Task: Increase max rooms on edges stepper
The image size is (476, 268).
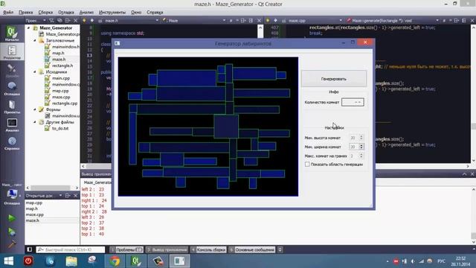Action: coord(361,154)
